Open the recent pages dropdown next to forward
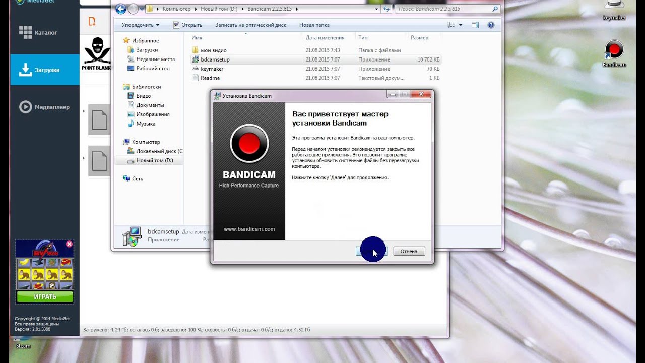Viewport: 645px width, 363px height. pos(142,9)
